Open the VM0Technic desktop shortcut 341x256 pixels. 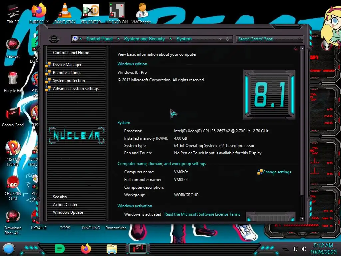click(x=143, y=13)
